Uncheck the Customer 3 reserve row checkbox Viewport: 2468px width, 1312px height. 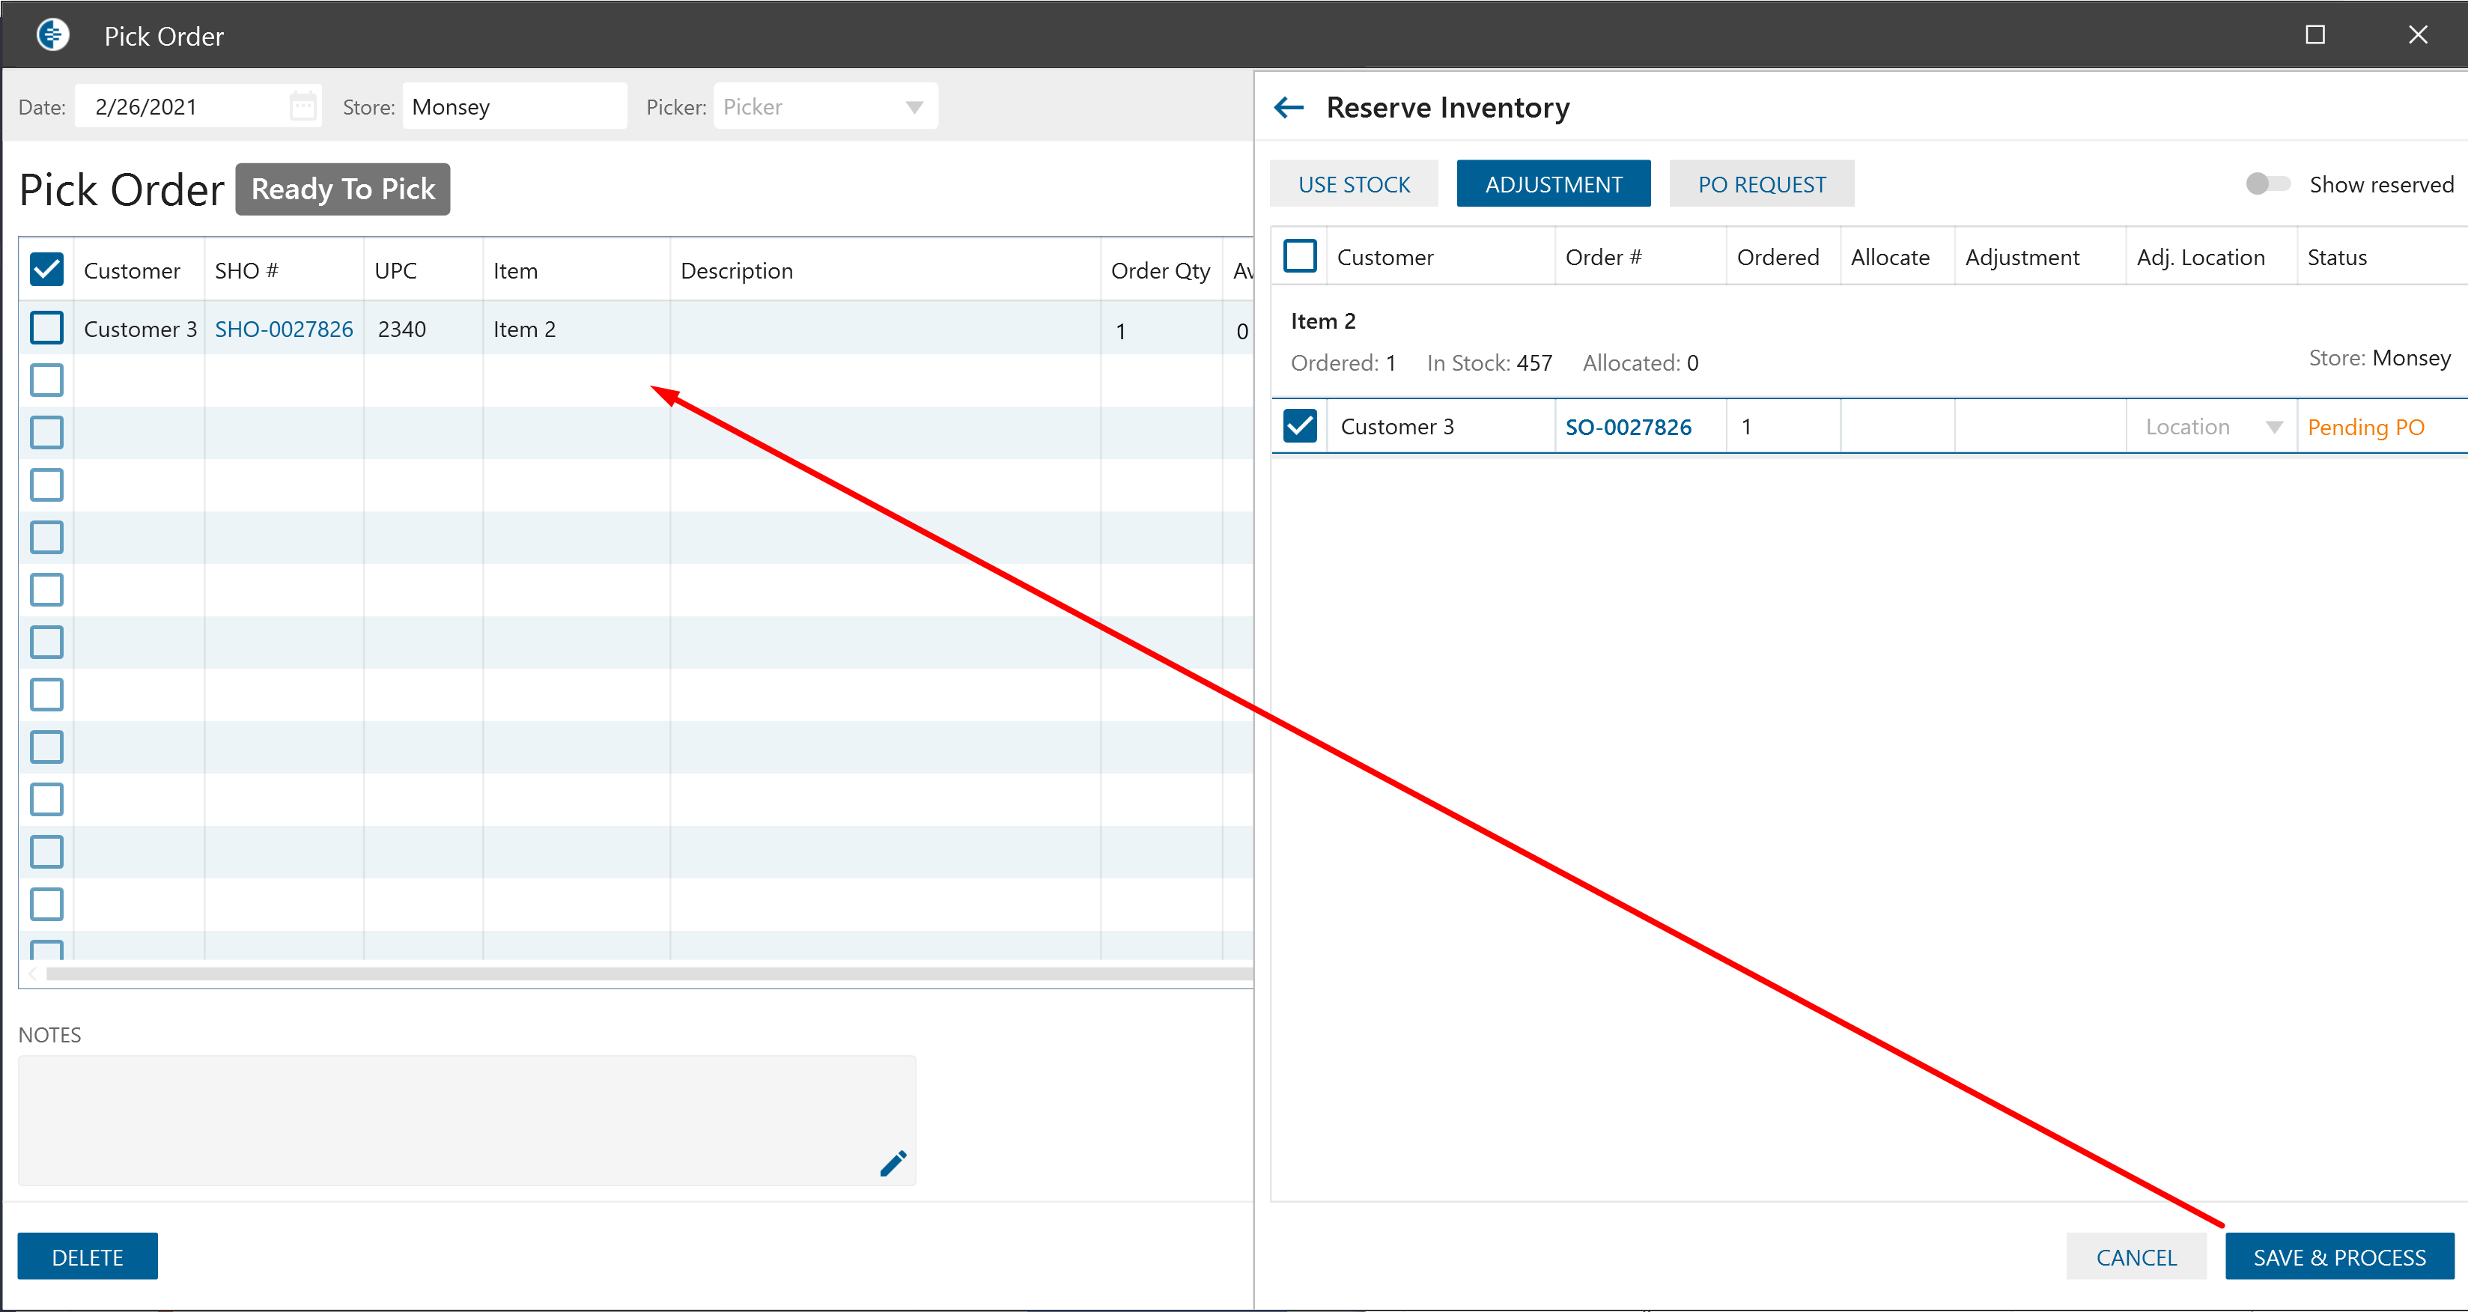click(1300, 426)
